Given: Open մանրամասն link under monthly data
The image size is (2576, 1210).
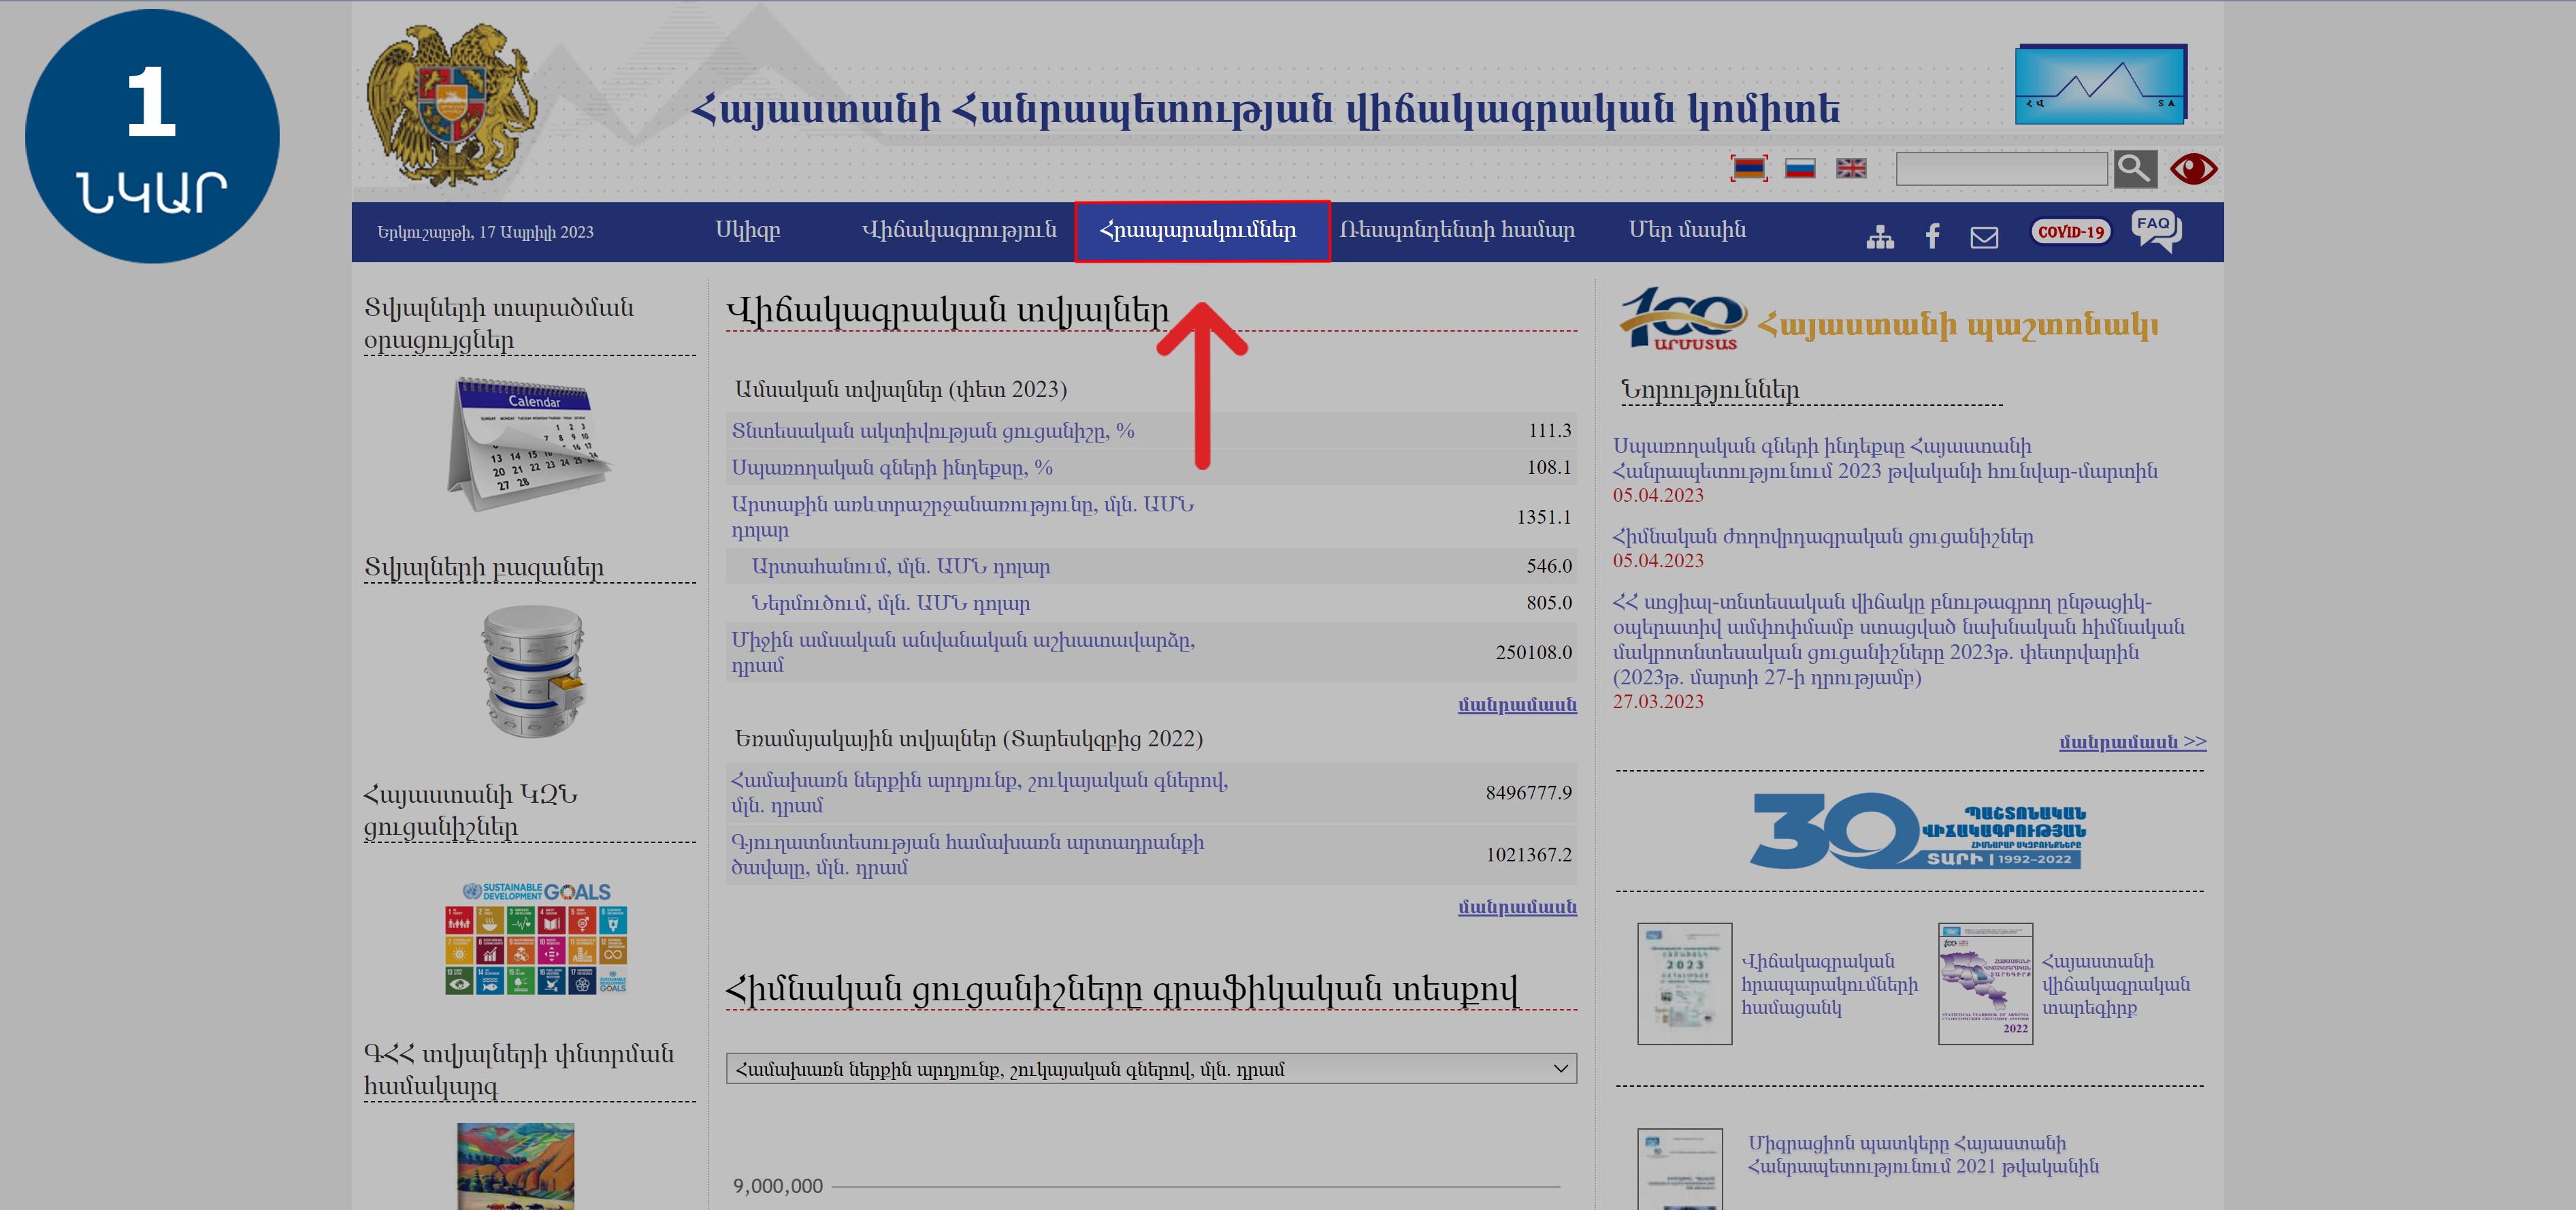Looking at the screenshot, I should click(x=1517, y=705).
